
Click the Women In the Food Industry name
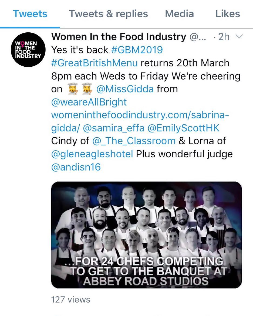tap(119, 37)
